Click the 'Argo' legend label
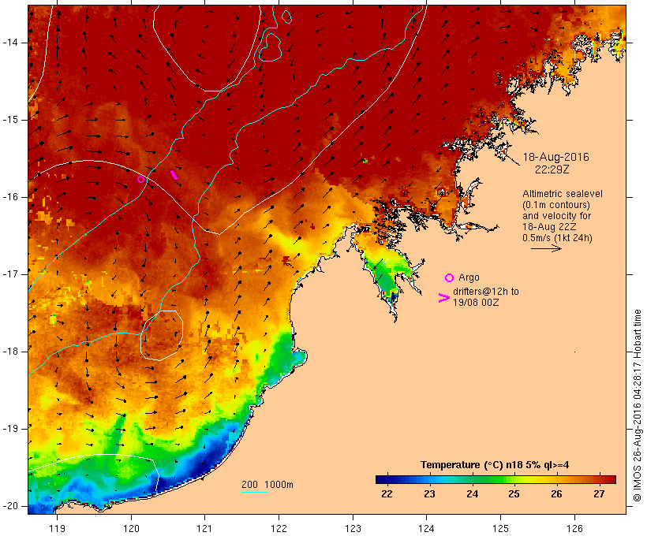The image size is (647, 536). [x=469, y=277]
